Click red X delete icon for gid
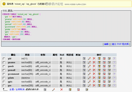The width and height of the screenshot is (132, 92). click(94, 58)
